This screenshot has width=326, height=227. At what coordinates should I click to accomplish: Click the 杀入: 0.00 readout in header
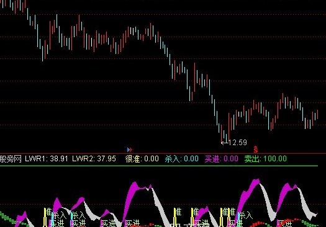182,159
